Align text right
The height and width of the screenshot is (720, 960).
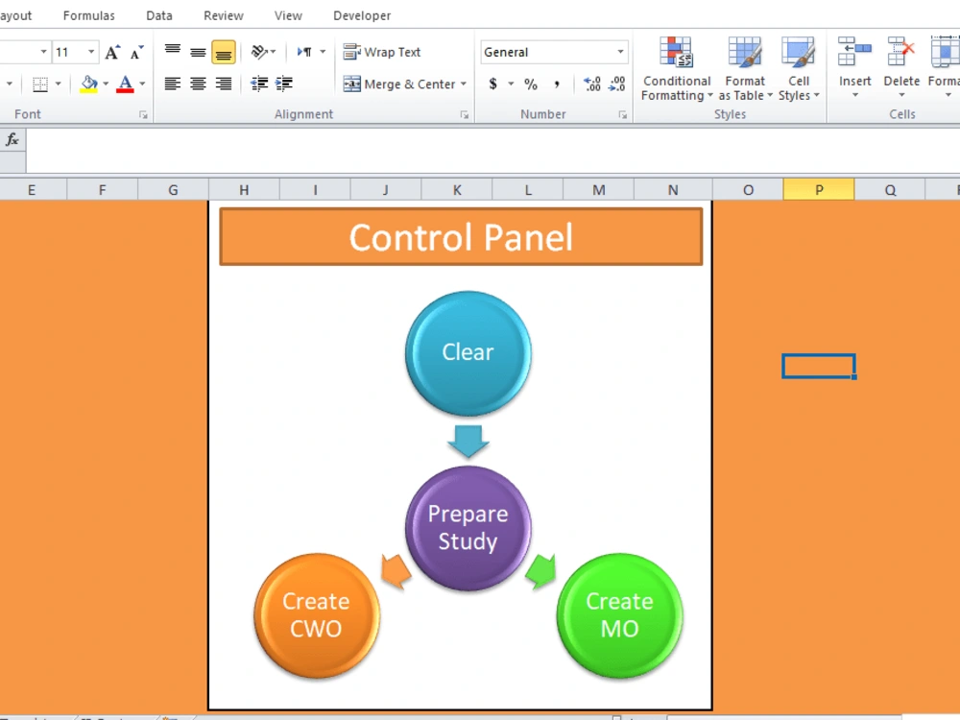tap(224, 84)
